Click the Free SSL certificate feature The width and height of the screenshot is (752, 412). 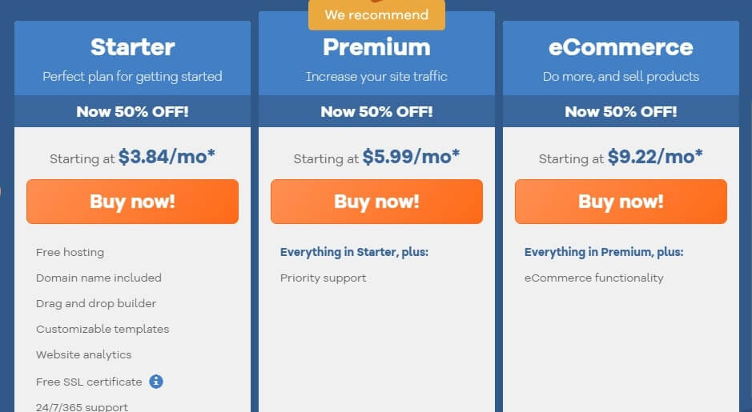pyautogui.click(x=89, y=382)
